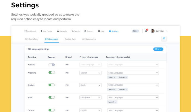Image resolution: width=191 pixels, height=112 pixels.
Task: Open Argentina's secondary languages dropdown
Action: point(133,73)
